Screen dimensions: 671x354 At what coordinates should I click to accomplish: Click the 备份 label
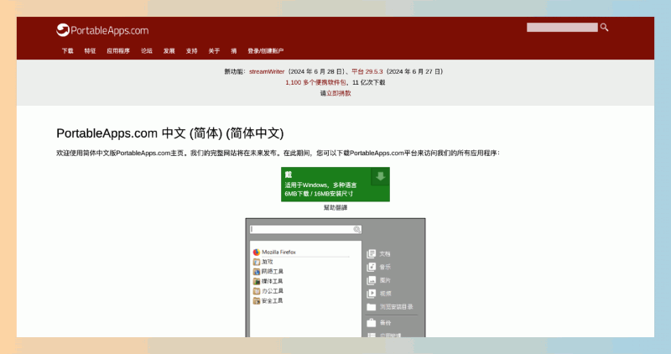point(385,323)
